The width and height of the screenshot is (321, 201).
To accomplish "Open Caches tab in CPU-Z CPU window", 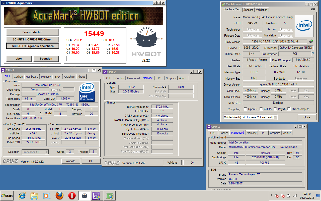I will (x=18, y=77).
